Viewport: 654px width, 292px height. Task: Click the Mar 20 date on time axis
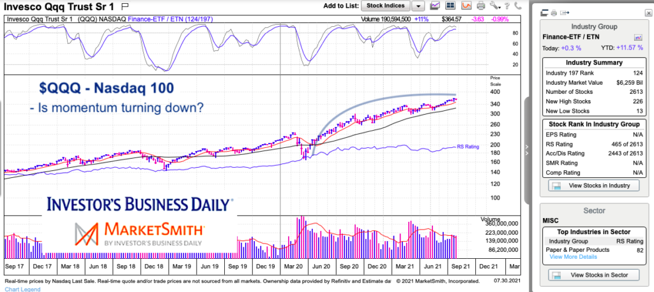point(294,266)
